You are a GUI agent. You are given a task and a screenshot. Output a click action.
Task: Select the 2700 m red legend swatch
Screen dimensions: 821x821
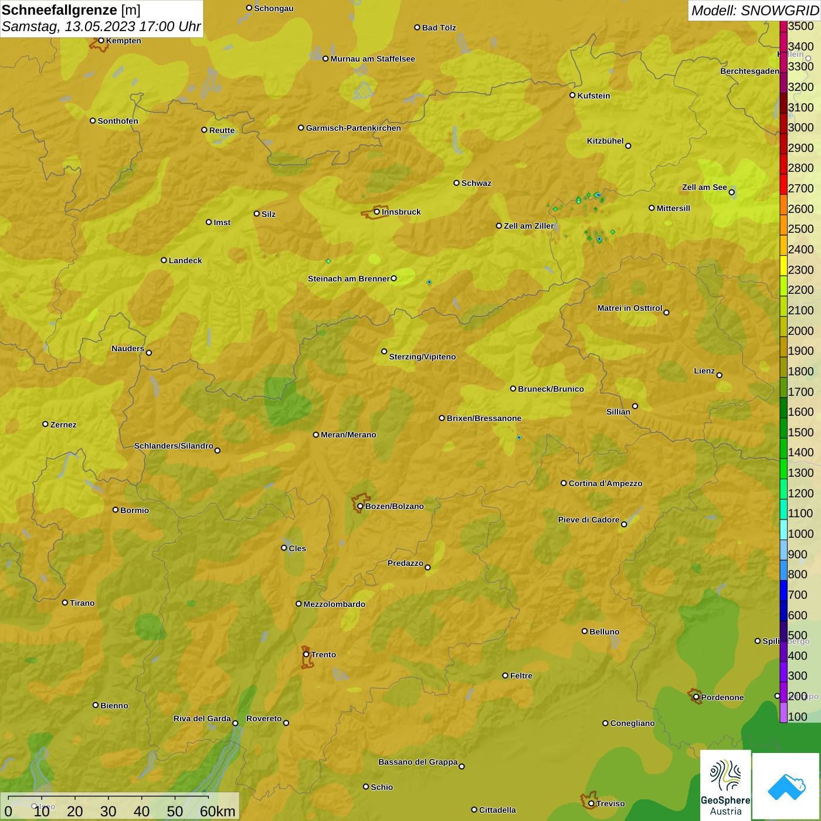pyautogui.click(x=783, y=185)
